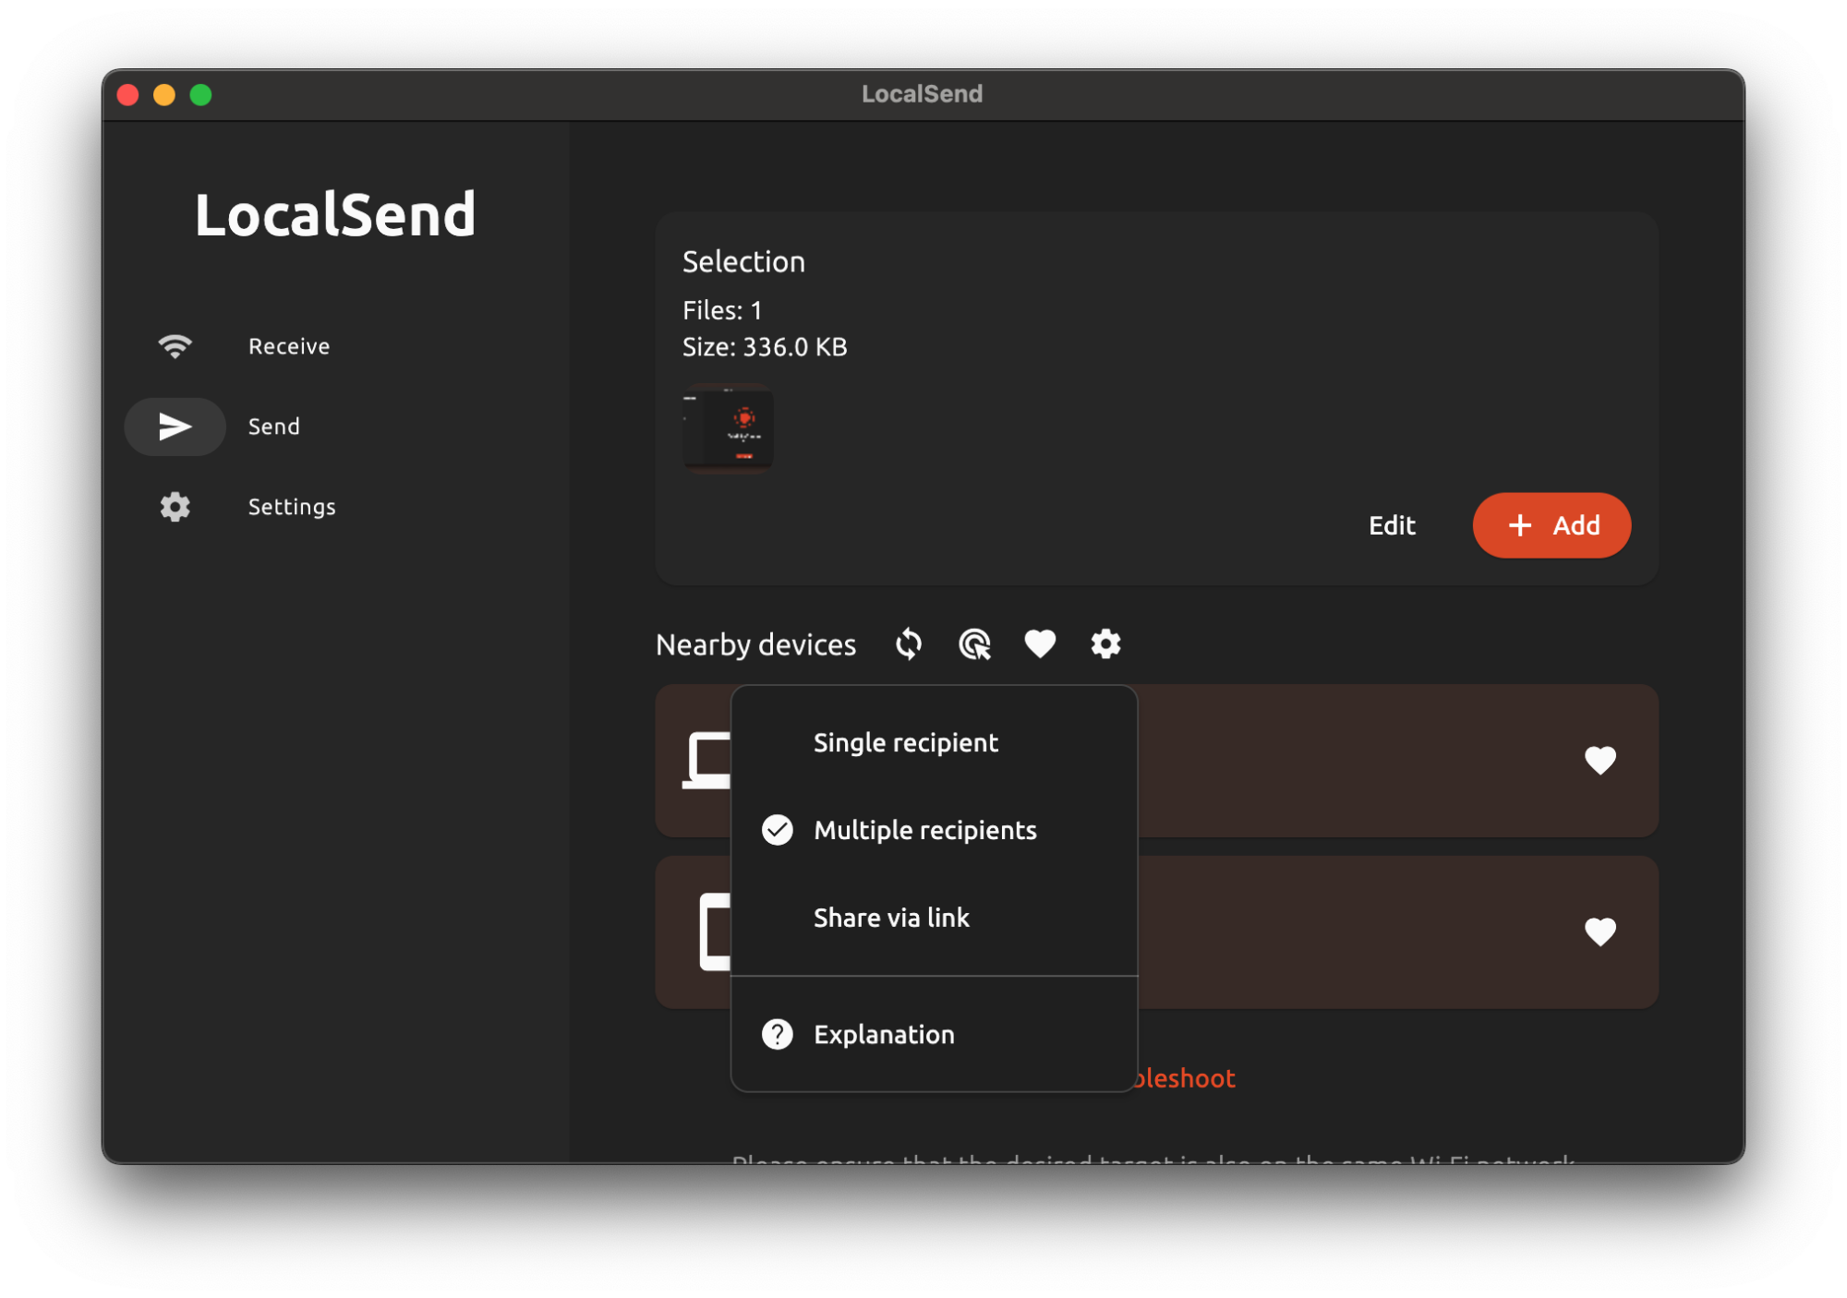Click the Troubleshoot link
Screen dimensions: 1847x1298
[x=1185, y=1078]
